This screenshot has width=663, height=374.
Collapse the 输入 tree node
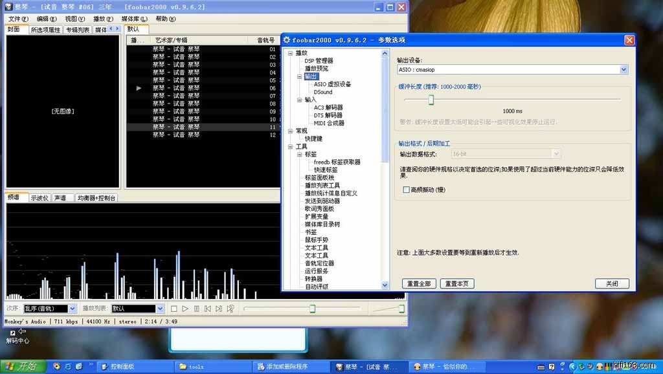point(299,100)
